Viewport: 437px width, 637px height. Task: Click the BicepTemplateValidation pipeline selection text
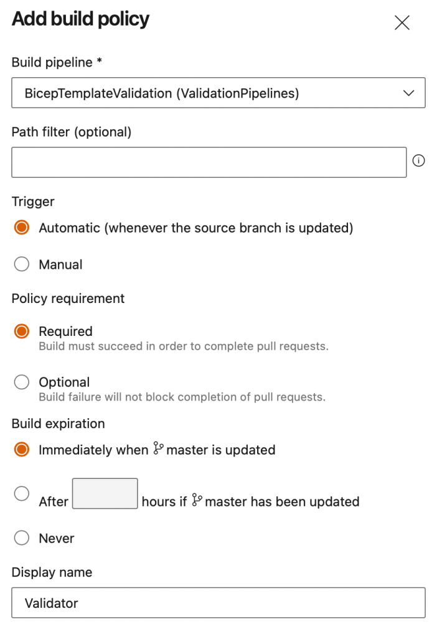[x=162, y=93]
